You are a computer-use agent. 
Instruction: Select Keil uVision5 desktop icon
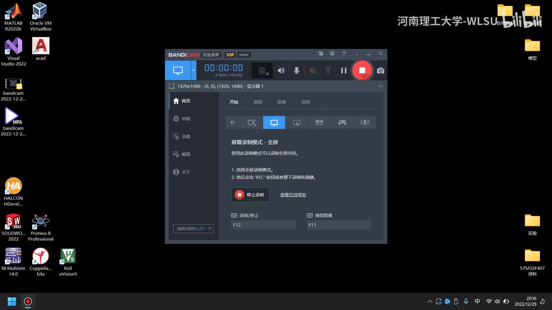pyautogui.click(x=68, y=262)
